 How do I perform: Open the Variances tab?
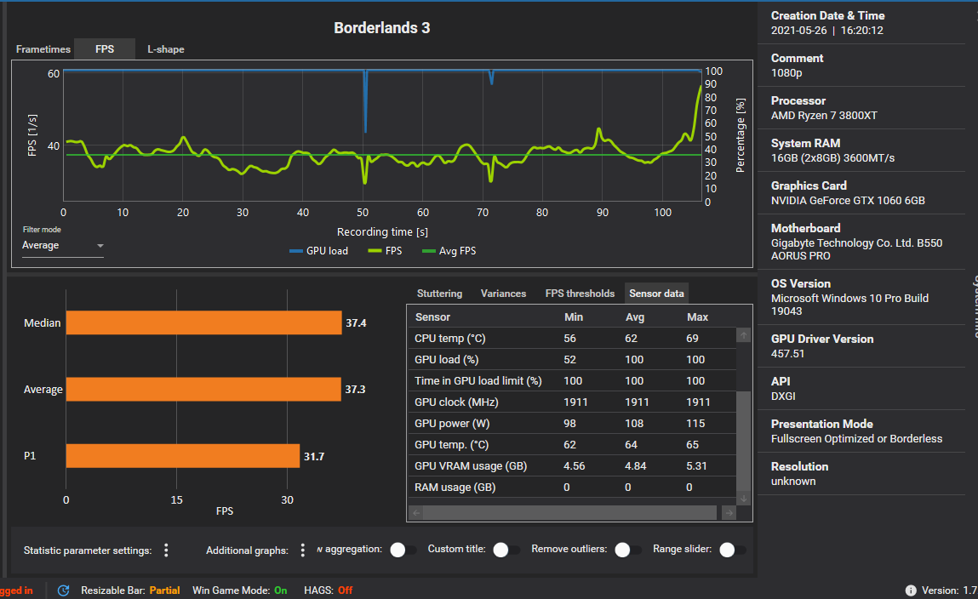coord(503,294)
